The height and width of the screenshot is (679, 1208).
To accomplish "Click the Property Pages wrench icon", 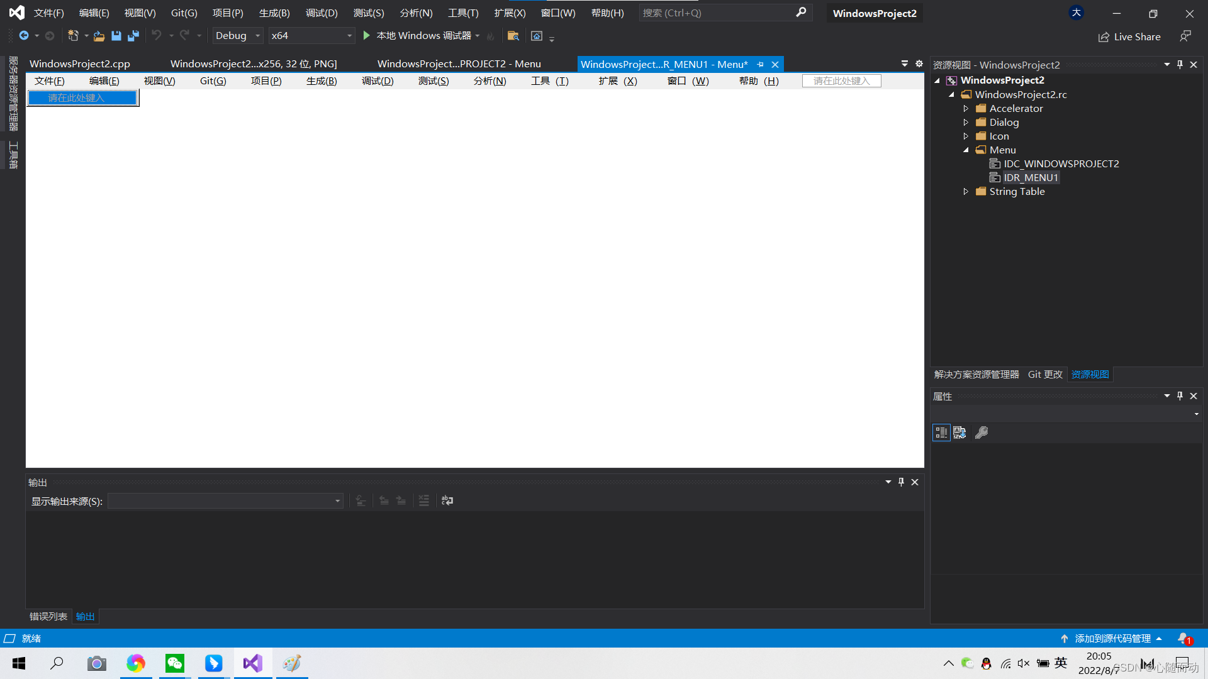I will pos(981,433).
